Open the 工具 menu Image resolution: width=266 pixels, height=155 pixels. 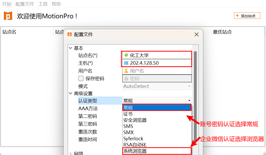43,4
